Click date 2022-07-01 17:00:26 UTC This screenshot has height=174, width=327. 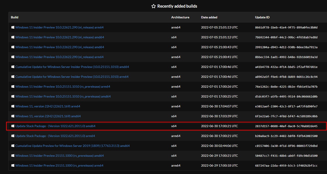click(219, 86)
